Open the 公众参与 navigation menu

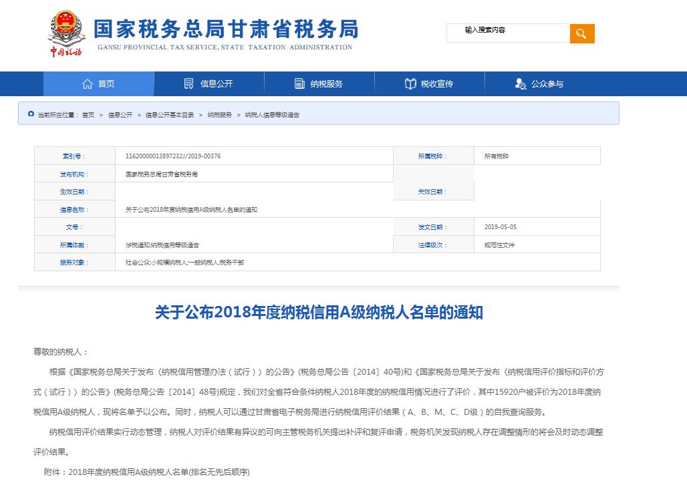pos(547,84)
